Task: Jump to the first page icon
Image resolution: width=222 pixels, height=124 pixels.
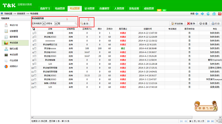Action: (181, 121)
